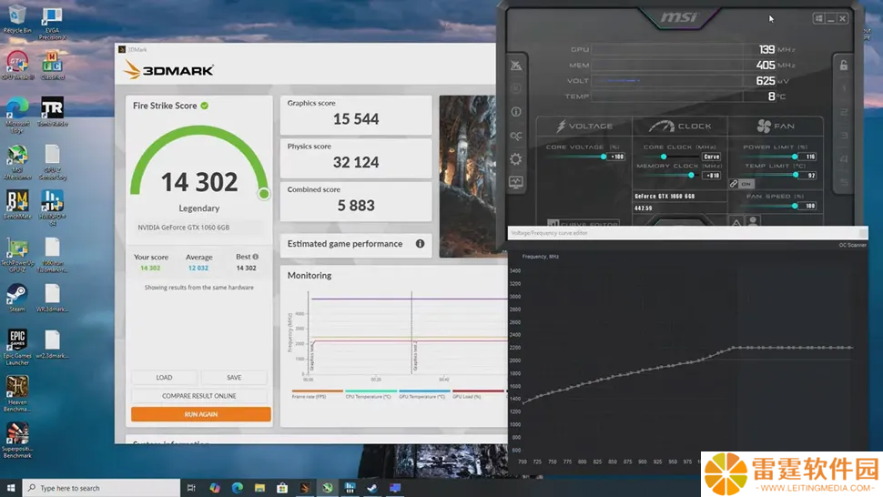
Task: Click RUN AGAIN in 3DMark
Action: tap(201, 414)
